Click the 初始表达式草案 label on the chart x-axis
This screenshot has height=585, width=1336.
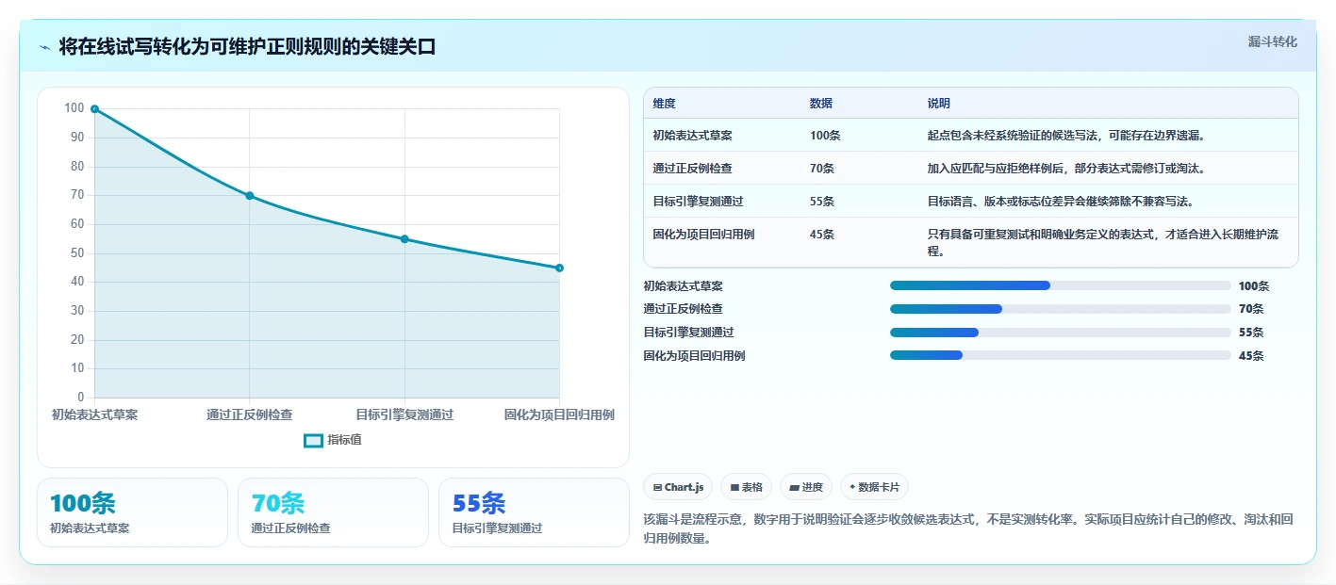pos(94,414)
